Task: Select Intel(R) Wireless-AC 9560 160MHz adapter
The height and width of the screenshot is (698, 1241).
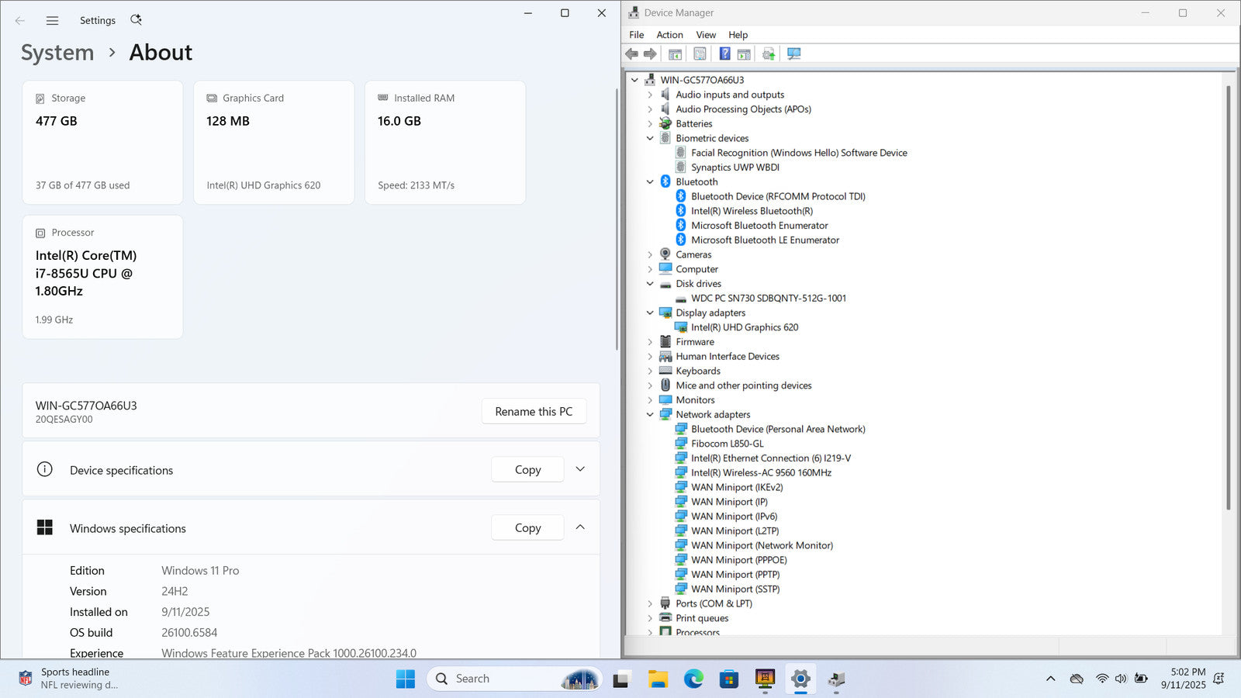Action: pos(761,473)
